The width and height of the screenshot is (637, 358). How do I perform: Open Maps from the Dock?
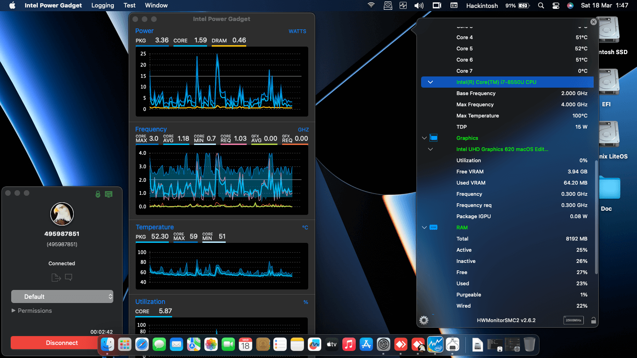(x=194, y=344)
